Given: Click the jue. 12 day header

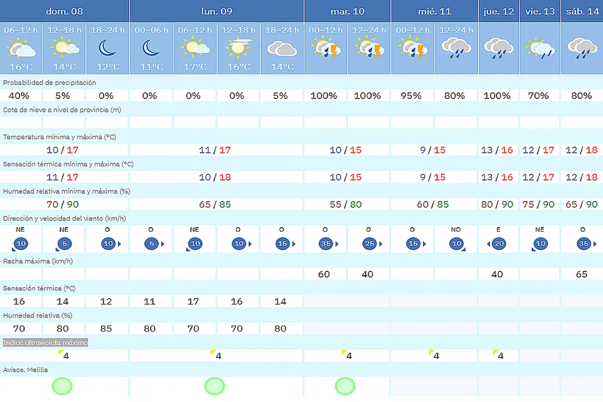Looking at the screenshot, I should click(499, 11).
